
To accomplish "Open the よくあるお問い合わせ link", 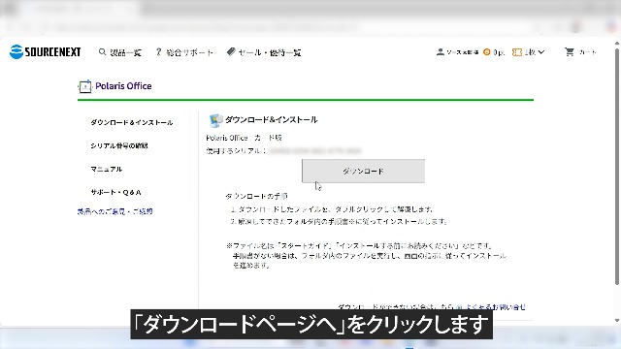I will [x=495, y=306].
